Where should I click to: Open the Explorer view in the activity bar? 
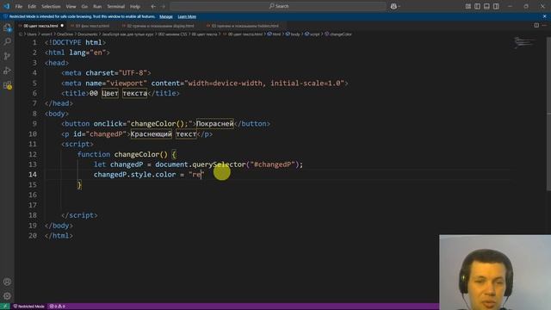(x=7, y=28)
